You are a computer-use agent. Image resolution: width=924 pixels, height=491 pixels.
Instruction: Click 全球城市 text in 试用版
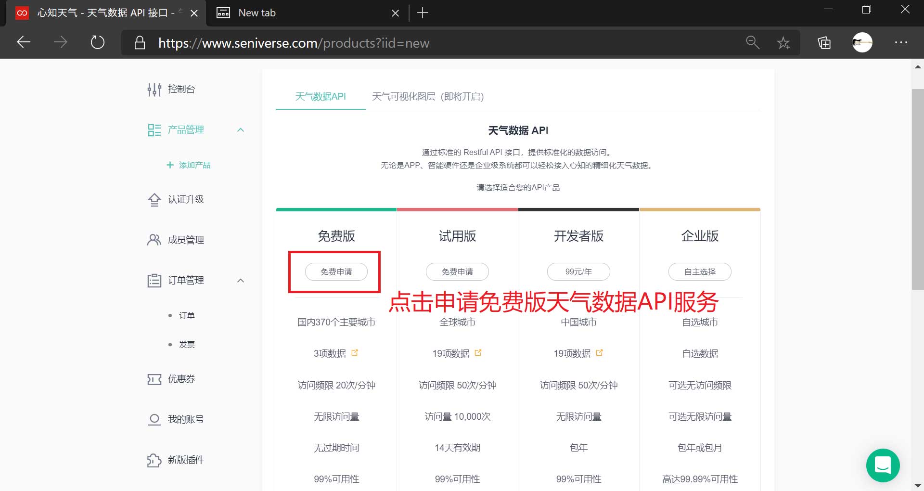pyautogui.click(x=457, y=322)
